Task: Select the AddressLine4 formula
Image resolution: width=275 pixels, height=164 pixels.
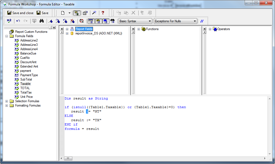Action: (29, 49)
